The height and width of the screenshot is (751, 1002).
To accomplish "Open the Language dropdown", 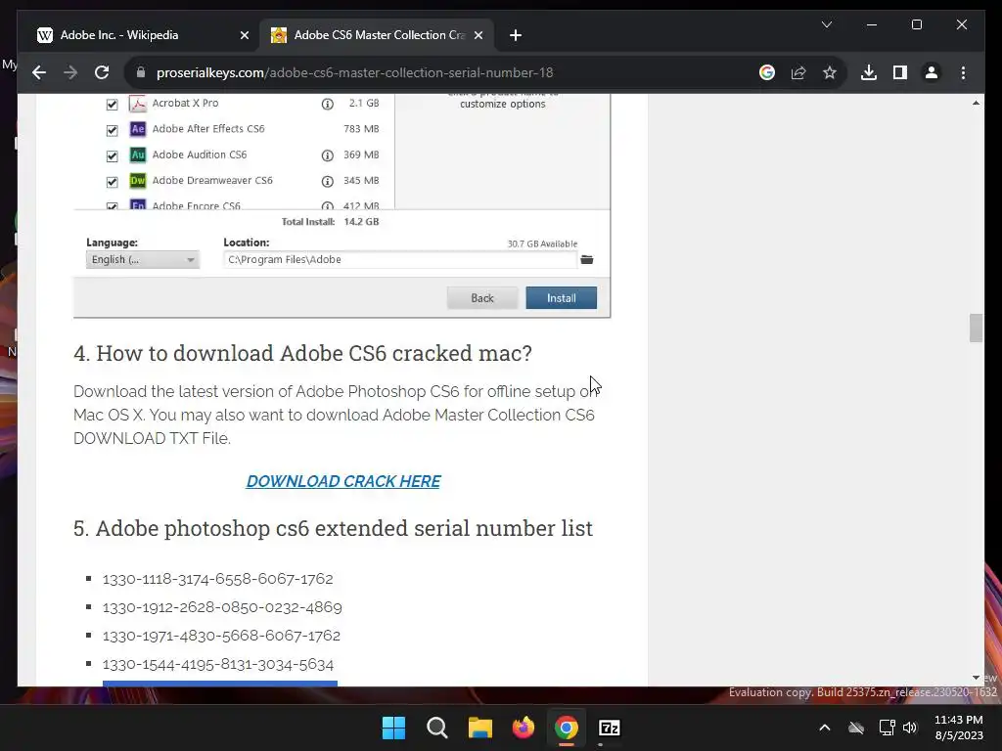I will tap(143, 259).
